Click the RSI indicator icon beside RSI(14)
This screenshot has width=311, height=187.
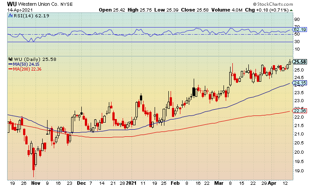tap(11, 16)
